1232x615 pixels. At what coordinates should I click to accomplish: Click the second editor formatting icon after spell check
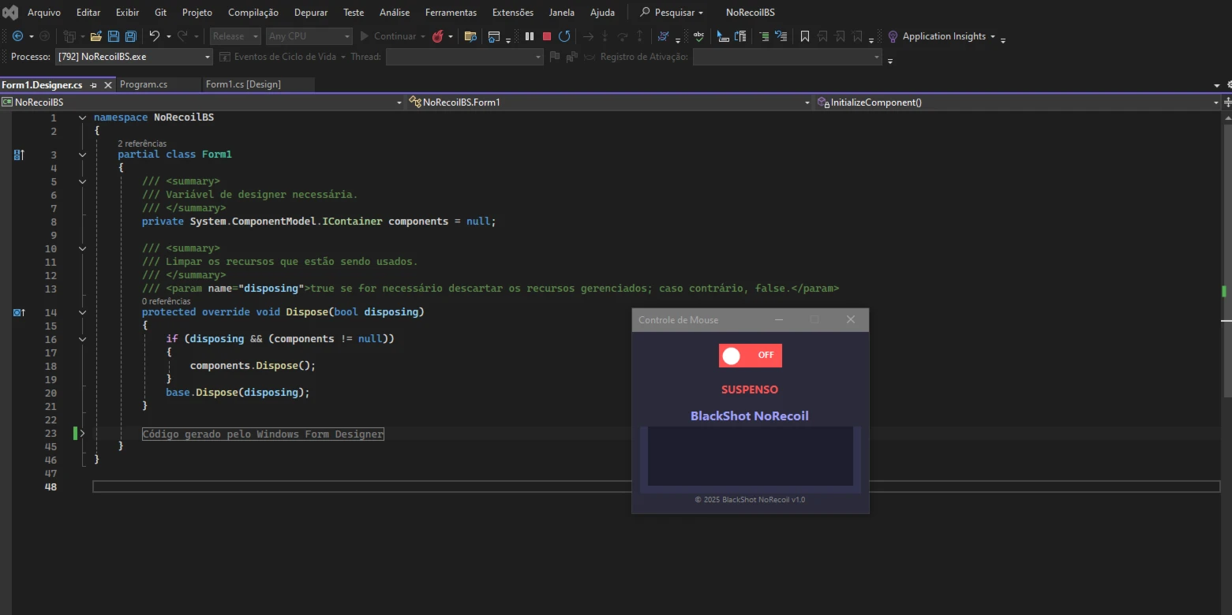click(x=740, y=36)
